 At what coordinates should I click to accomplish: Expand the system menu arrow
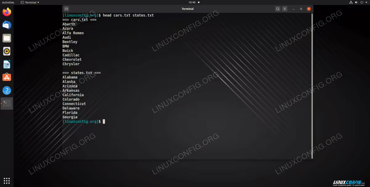point(366,2)
